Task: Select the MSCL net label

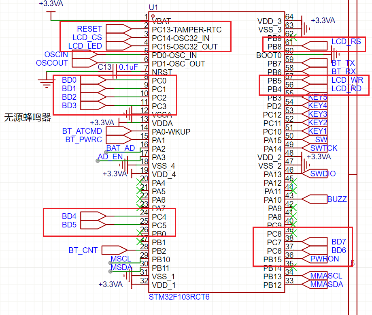Action: pyautogui.click(x=121, y=259)
